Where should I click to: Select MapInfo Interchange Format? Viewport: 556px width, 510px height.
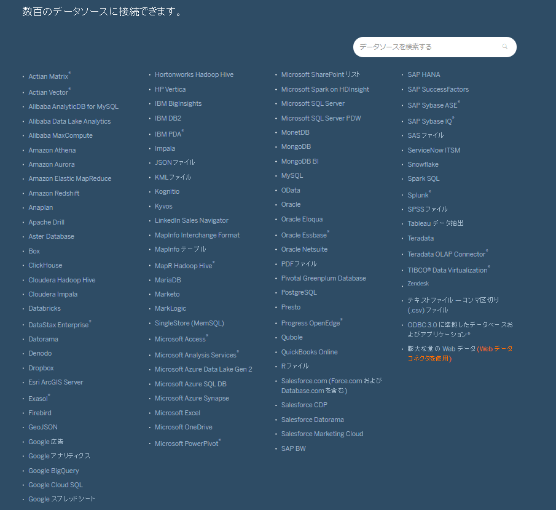click(x=197, y=235)
